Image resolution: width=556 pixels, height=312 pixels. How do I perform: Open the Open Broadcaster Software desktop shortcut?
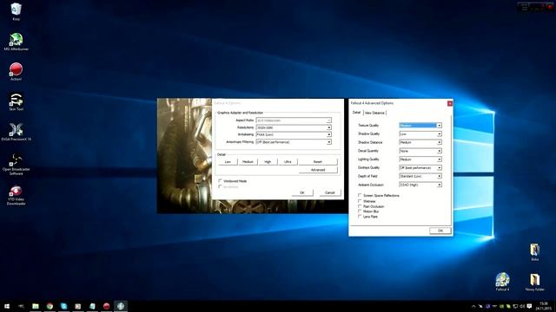tap(16, 164)
